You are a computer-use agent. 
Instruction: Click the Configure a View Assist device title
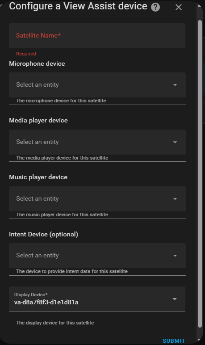click(78, 6)
